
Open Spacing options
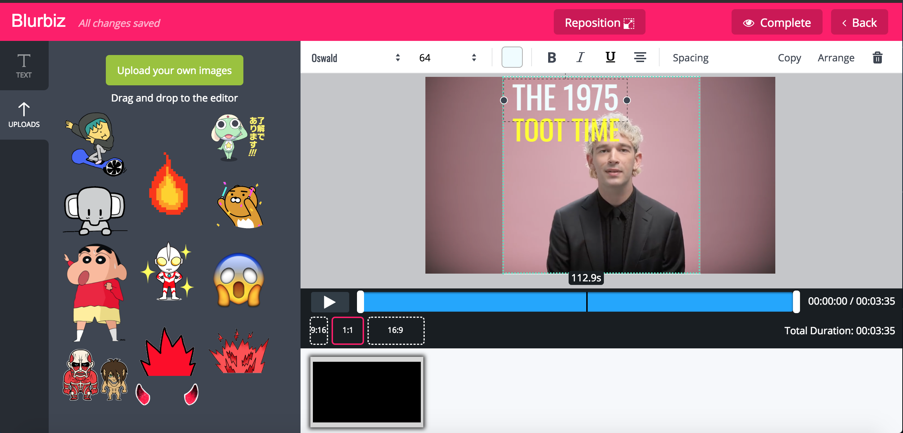click(690, 58)
